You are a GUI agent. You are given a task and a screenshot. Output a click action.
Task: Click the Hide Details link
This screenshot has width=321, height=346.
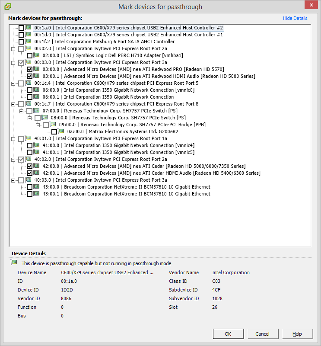[x=295, y=18]
